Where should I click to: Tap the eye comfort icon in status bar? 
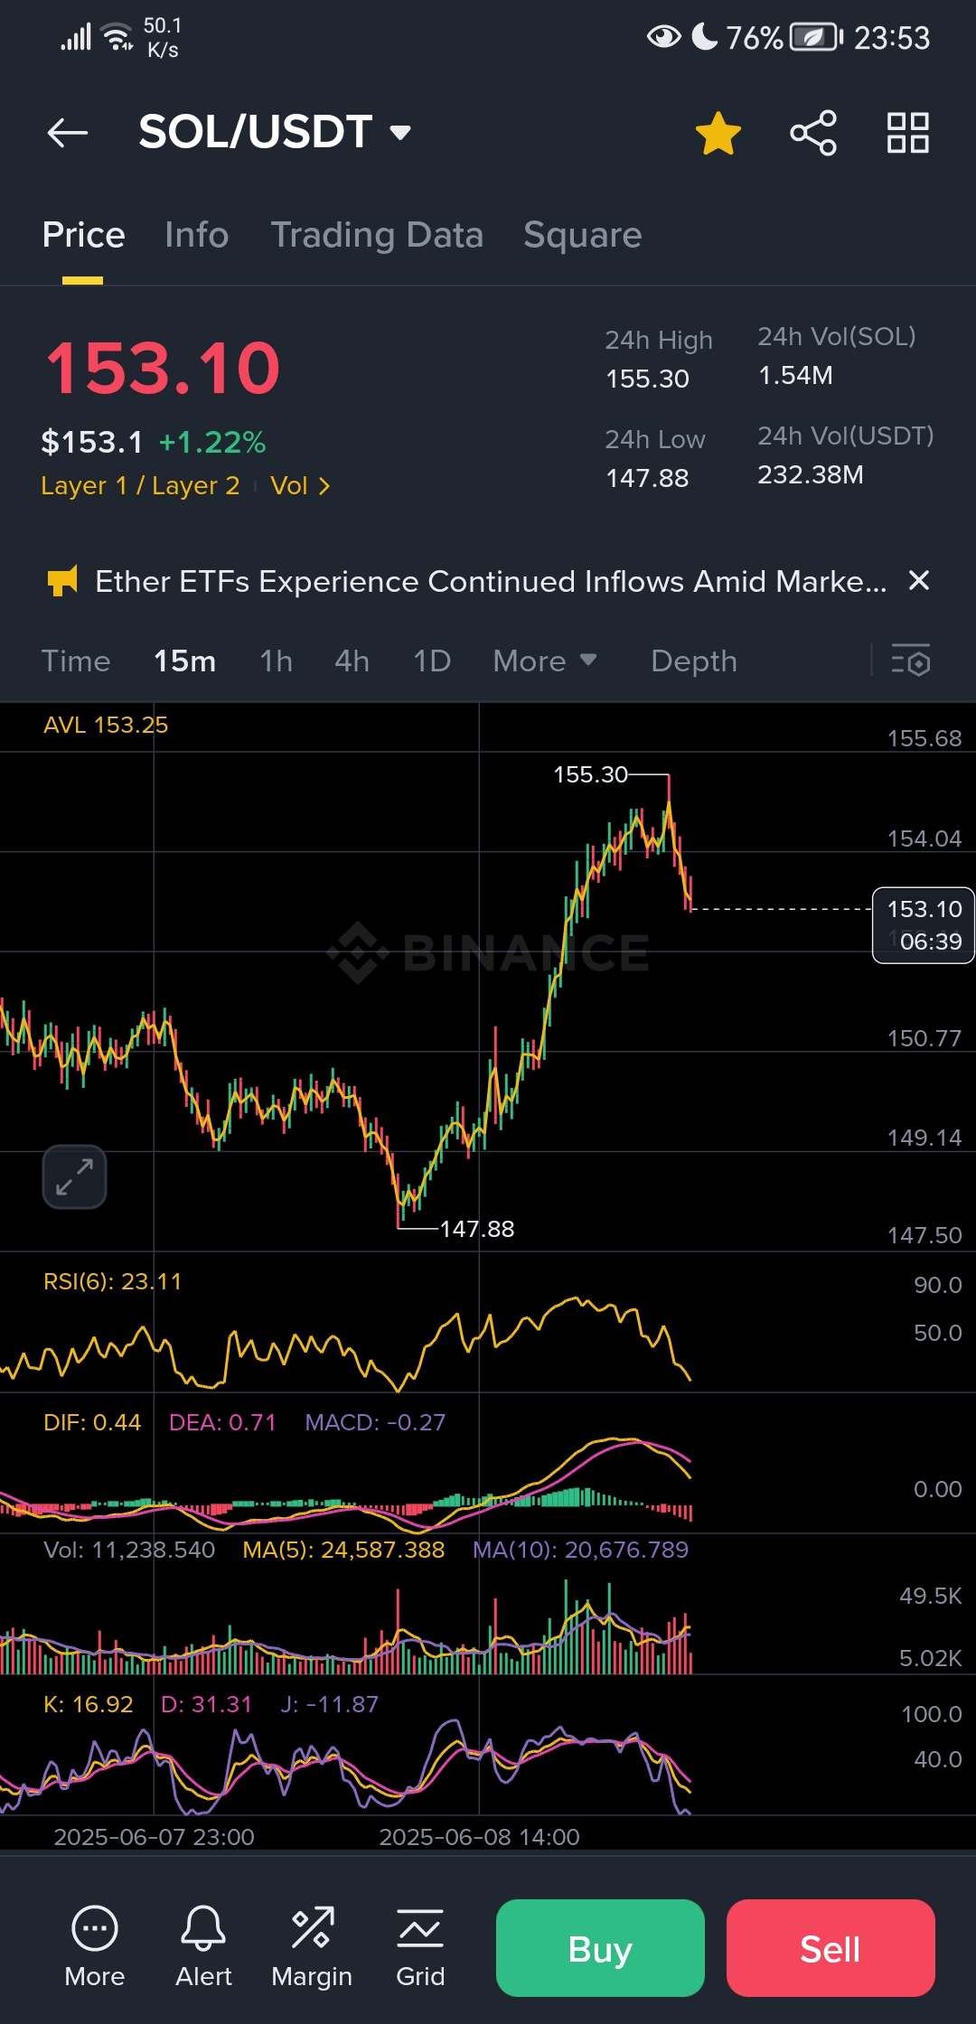click(664, 37)
